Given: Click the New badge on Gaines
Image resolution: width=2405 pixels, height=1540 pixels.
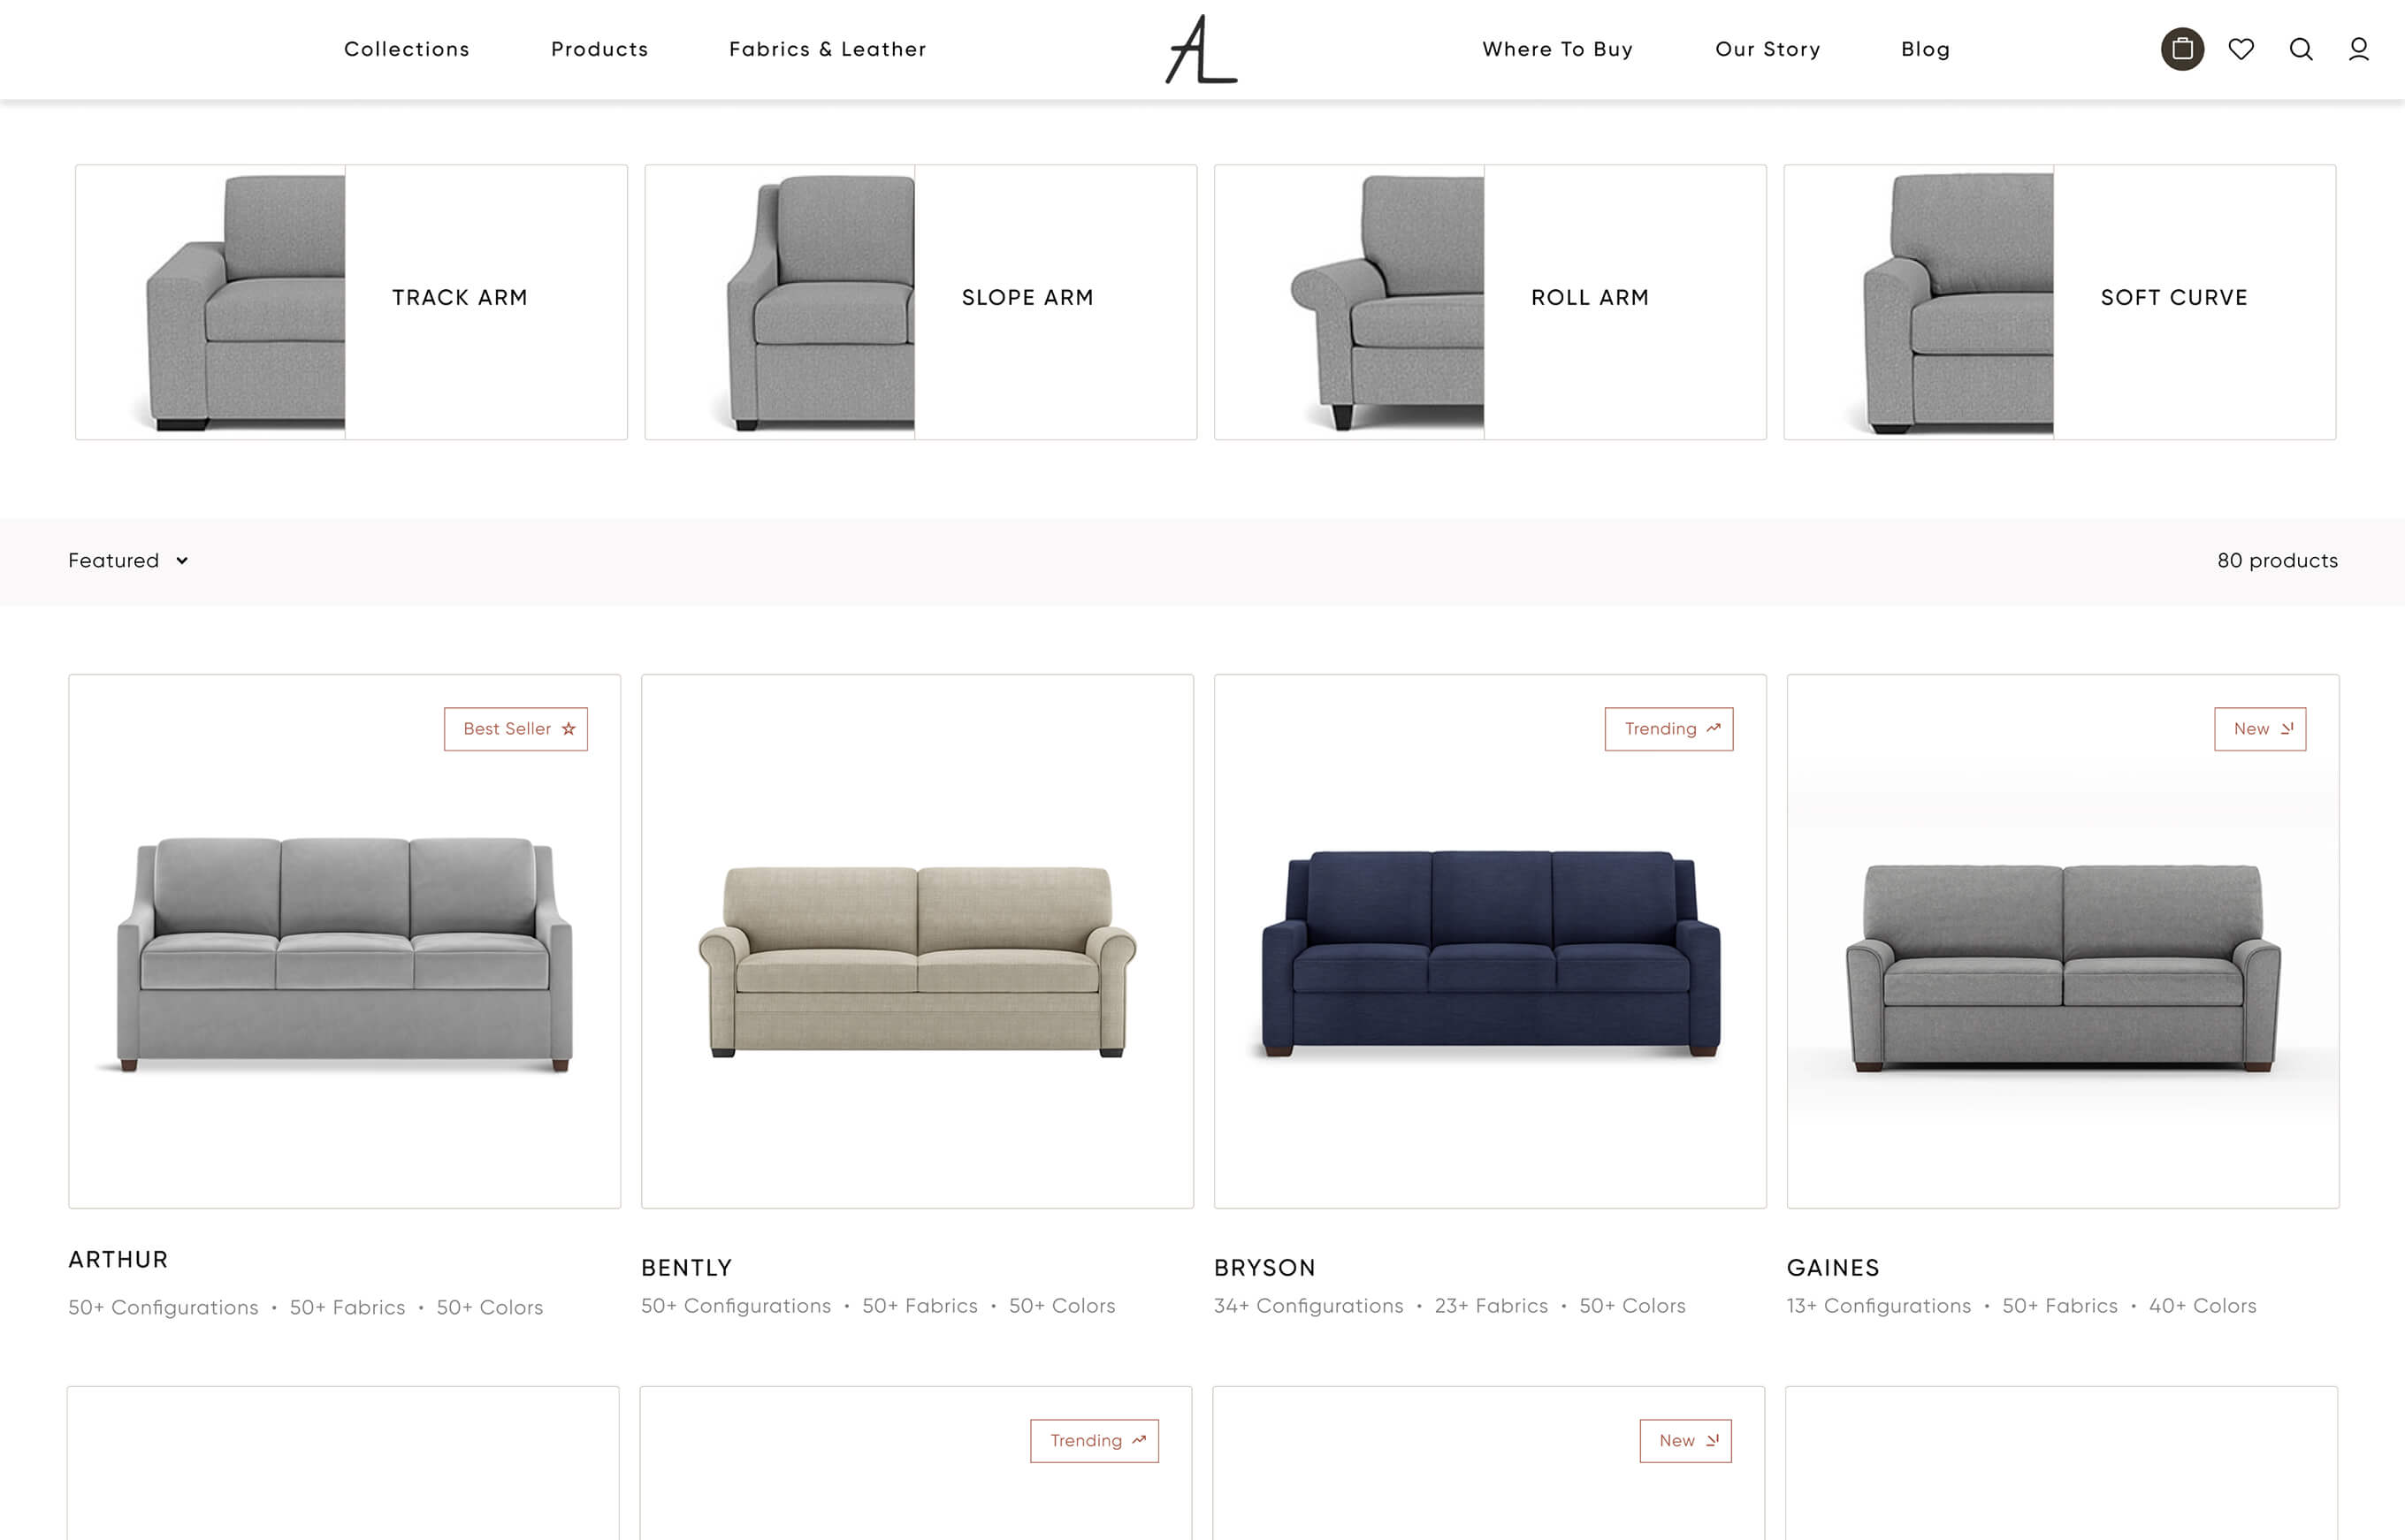Looking at the screenshot, I should click(x=2260, y=729).
